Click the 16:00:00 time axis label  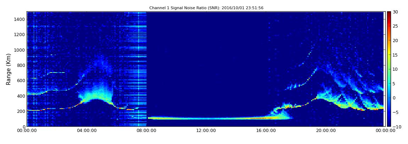click(265, 131)
